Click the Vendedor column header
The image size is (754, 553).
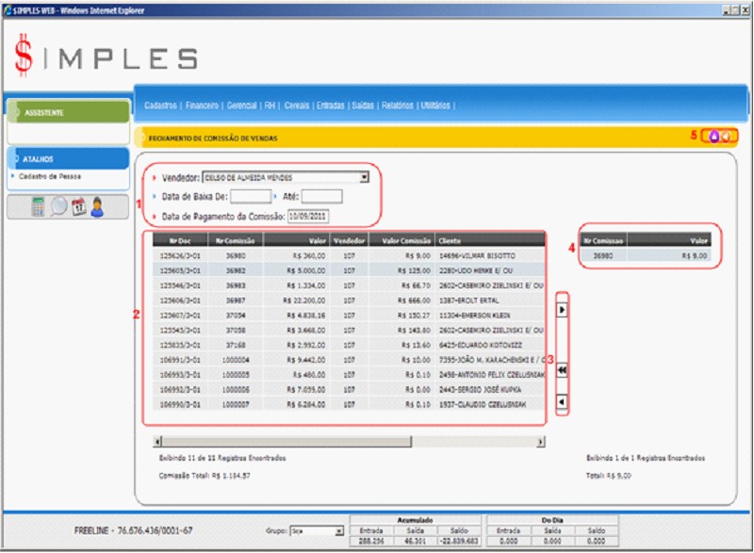coord(349,241)
